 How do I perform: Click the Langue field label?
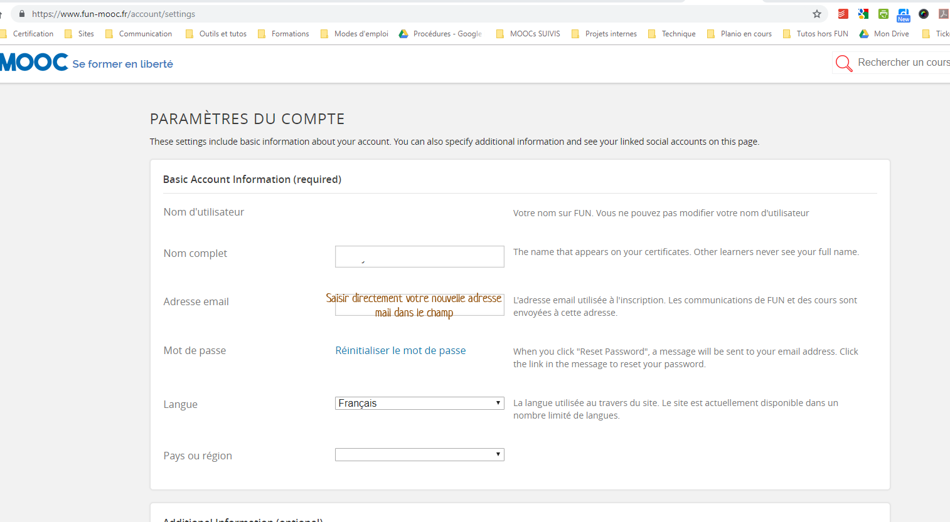coord(181,404)
